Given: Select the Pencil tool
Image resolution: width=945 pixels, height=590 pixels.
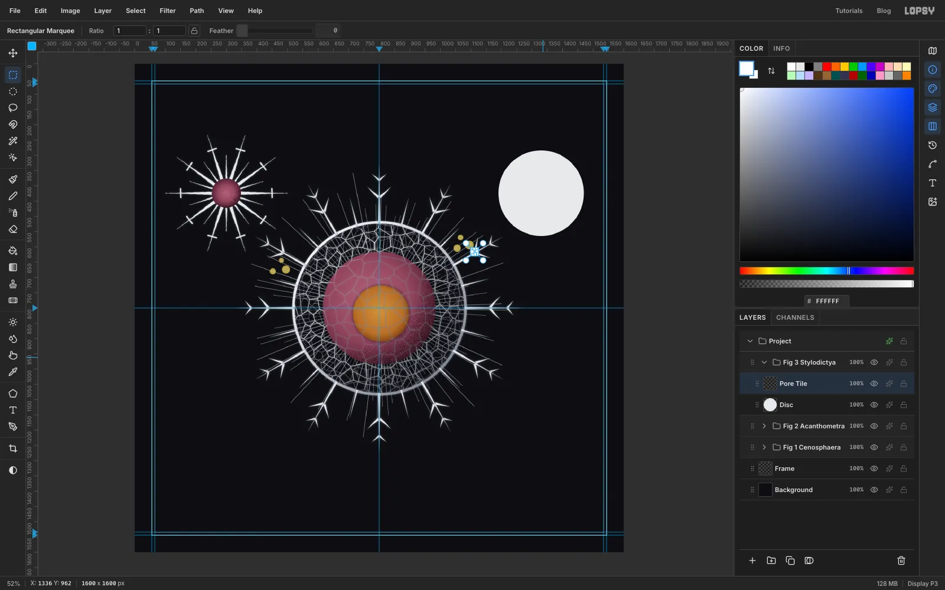Looking at the screenshot, I should (x=13, y=196).
